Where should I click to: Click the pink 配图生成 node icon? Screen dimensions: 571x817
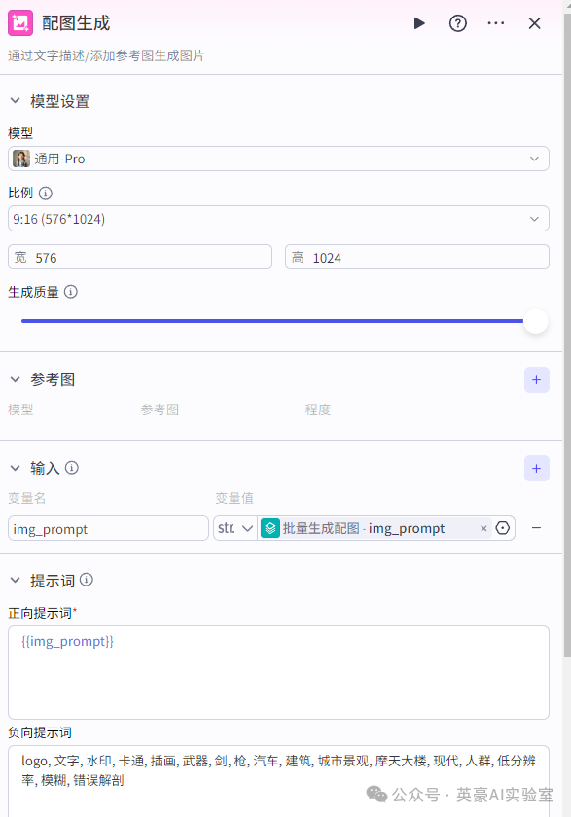(x=20, y=23)
